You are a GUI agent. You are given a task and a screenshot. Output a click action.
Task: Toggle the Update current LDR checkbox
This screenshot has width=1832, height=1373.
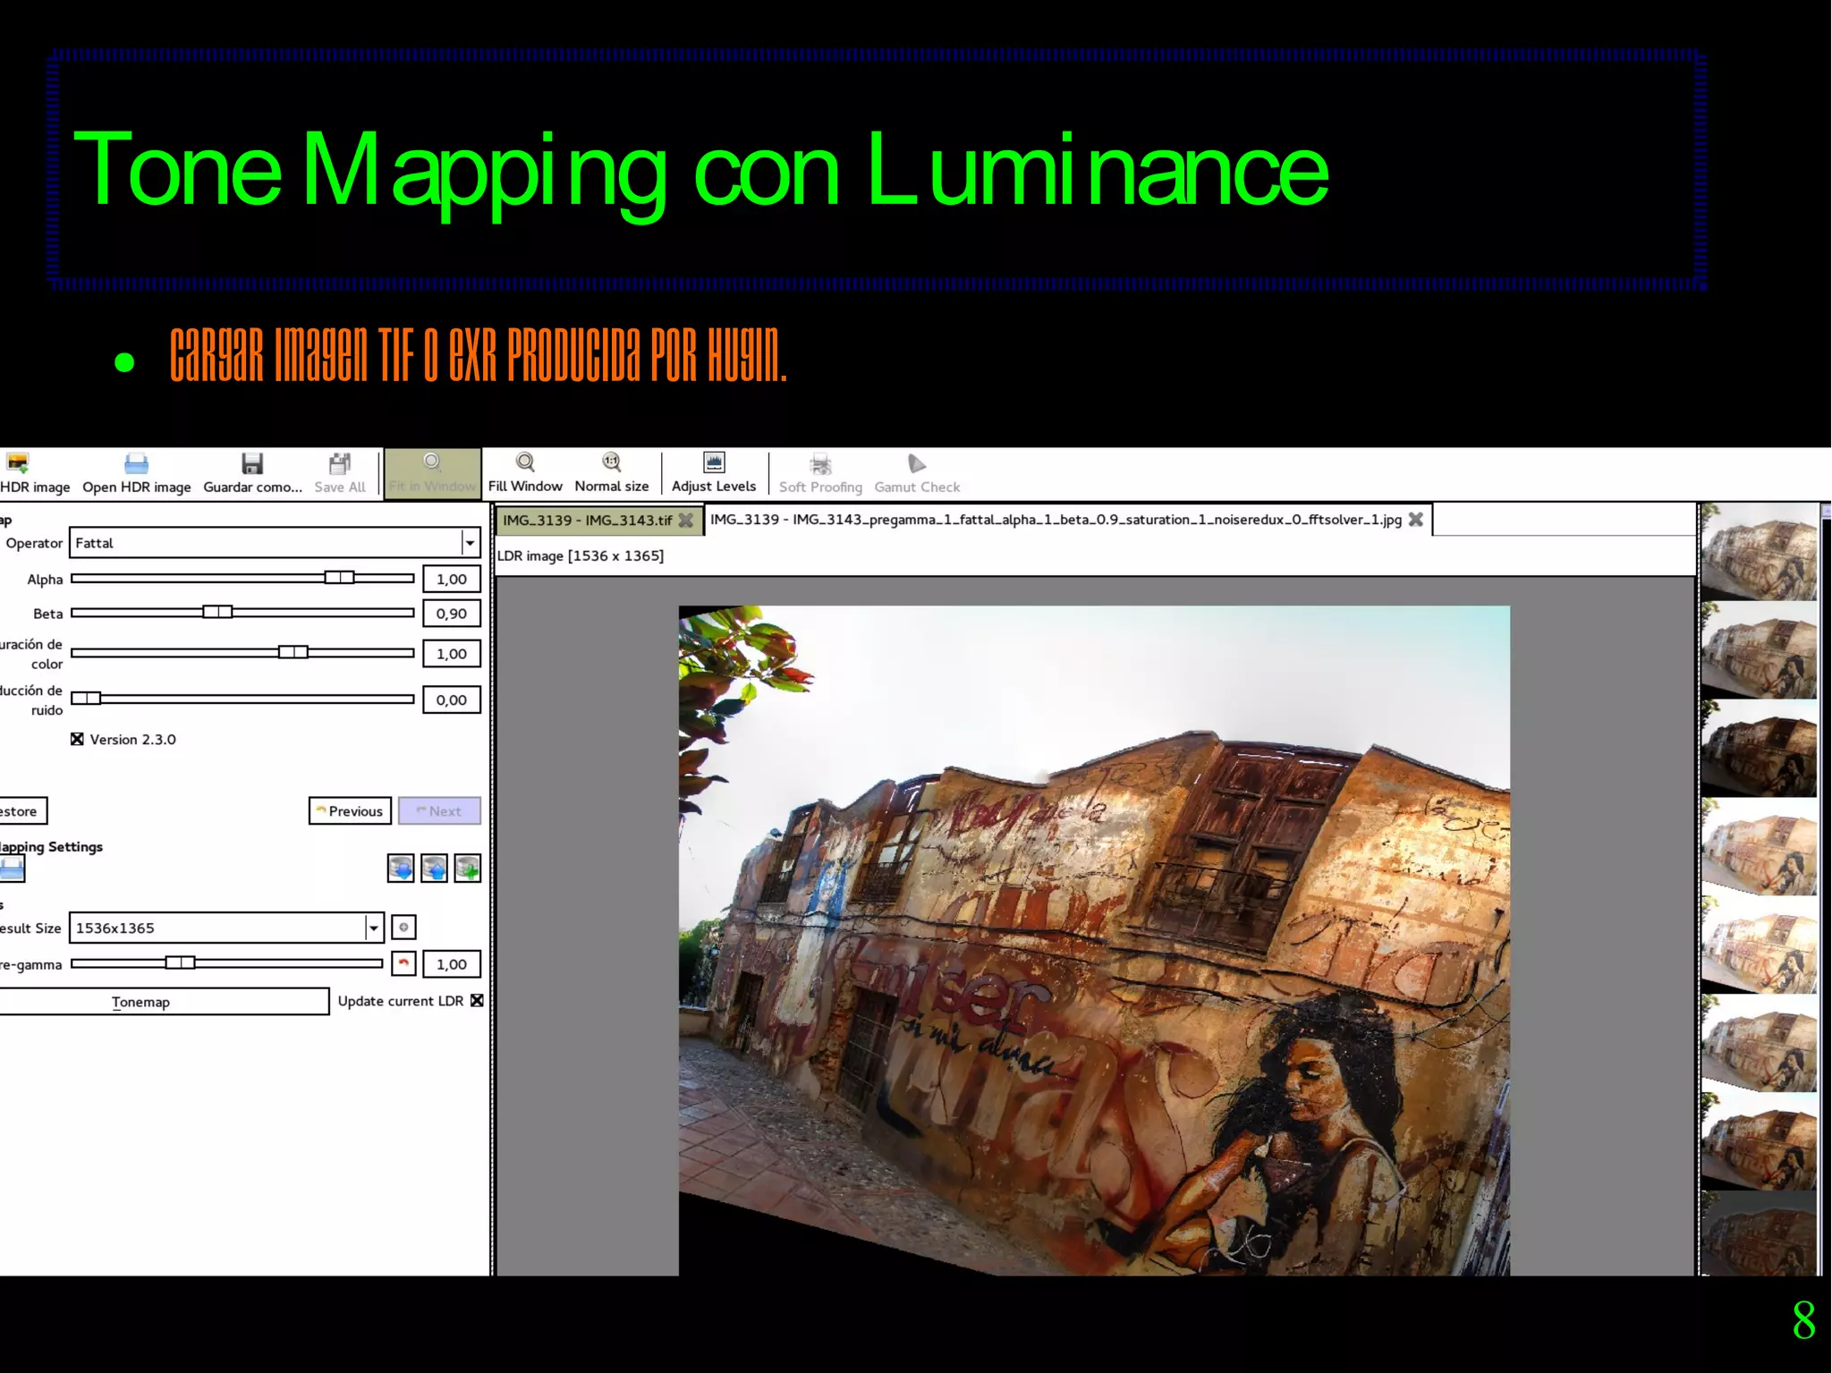[477, 1001]
